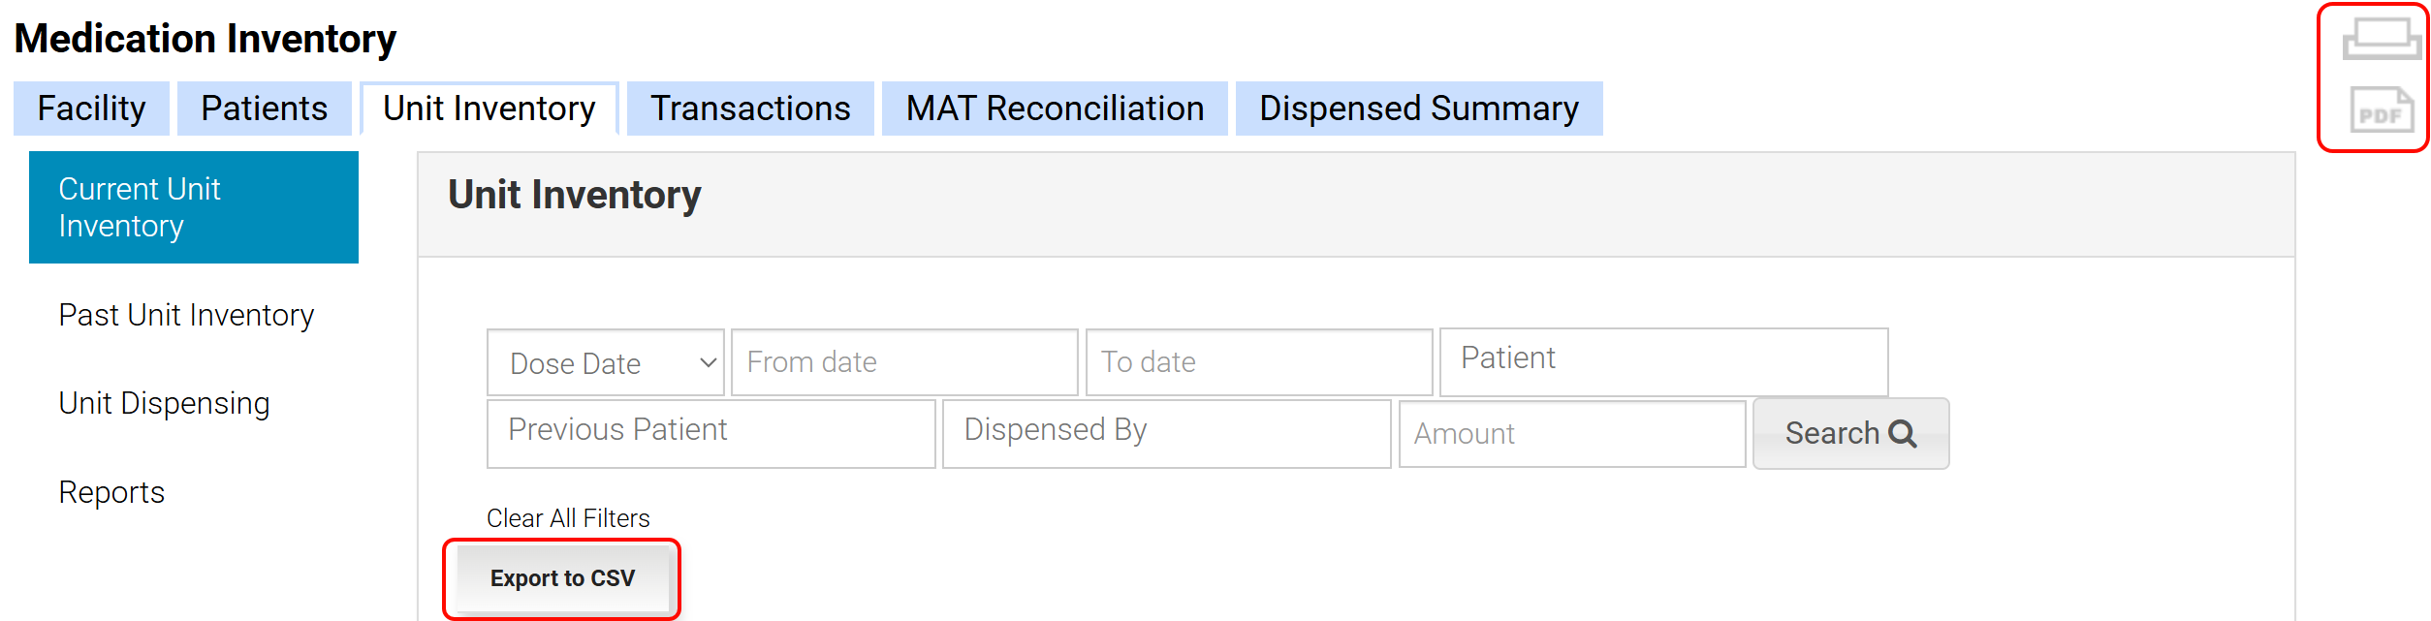Click the Clear All Filters link

(568, 518)
